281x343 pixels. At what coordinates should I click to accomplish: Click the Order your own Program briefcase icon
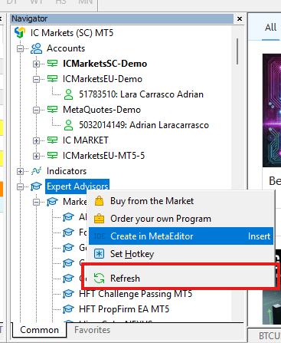(99, 219)
